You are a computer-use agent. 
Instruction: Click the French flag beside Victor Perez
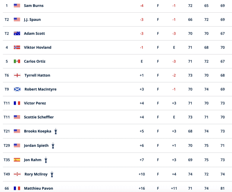coord(17,103)
